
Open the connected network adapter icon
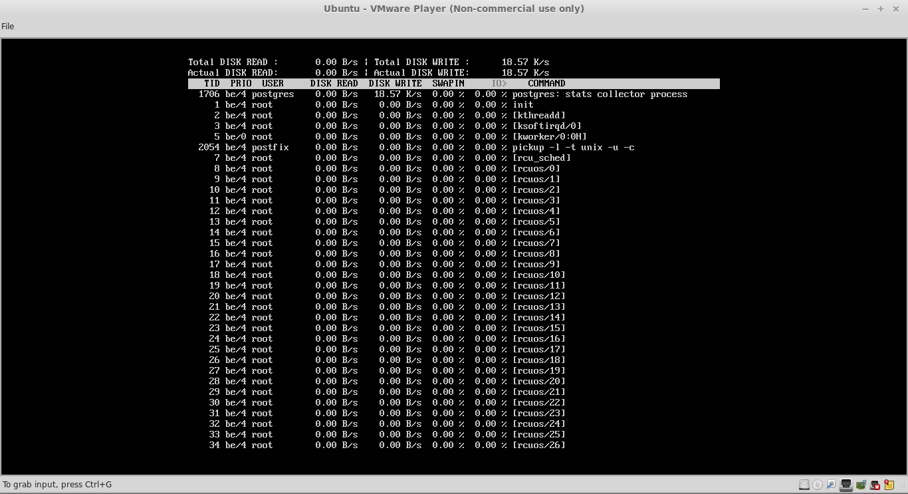click(847, 485)
